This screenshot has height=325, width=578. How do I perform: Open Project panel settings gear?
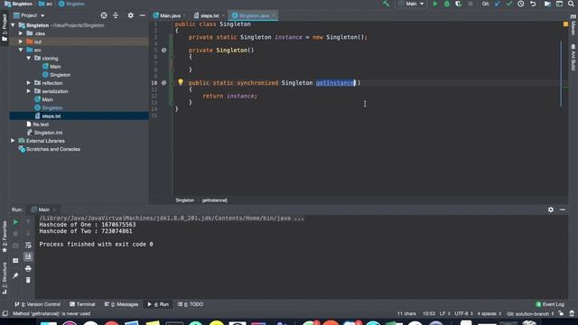[130, 15]
